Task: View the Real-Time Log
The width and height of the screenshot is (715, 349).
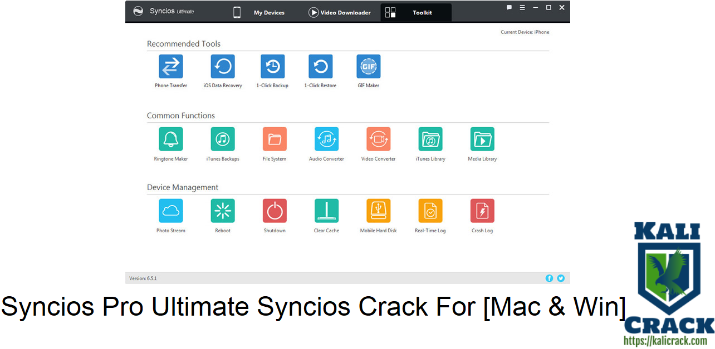Action: (x=430, y=211)
